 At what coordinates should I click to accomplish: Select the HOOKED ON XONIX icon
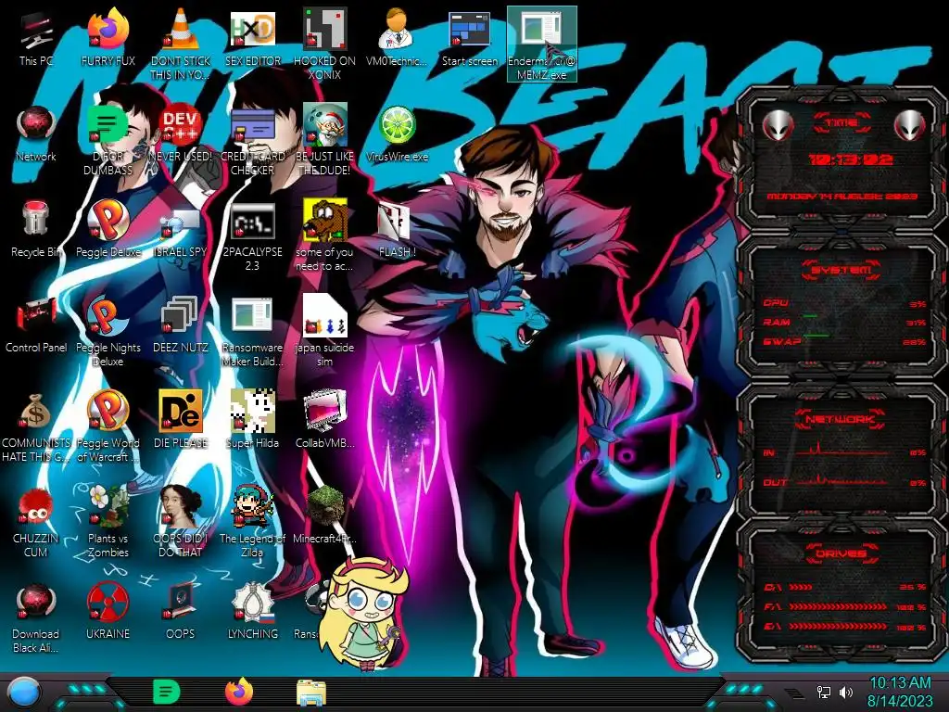pos(324,44)
